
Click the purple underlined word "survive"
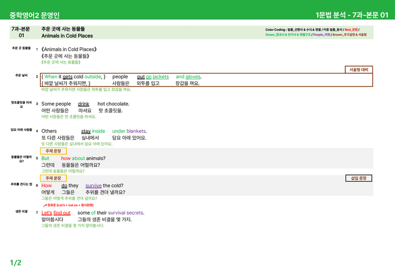coord(94,185)
